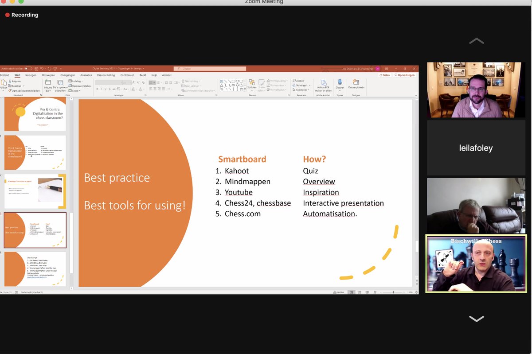Click the Zoeken search box in title bar
The width and height of the screenshot is (532, 354).
(x=210, y=69)
